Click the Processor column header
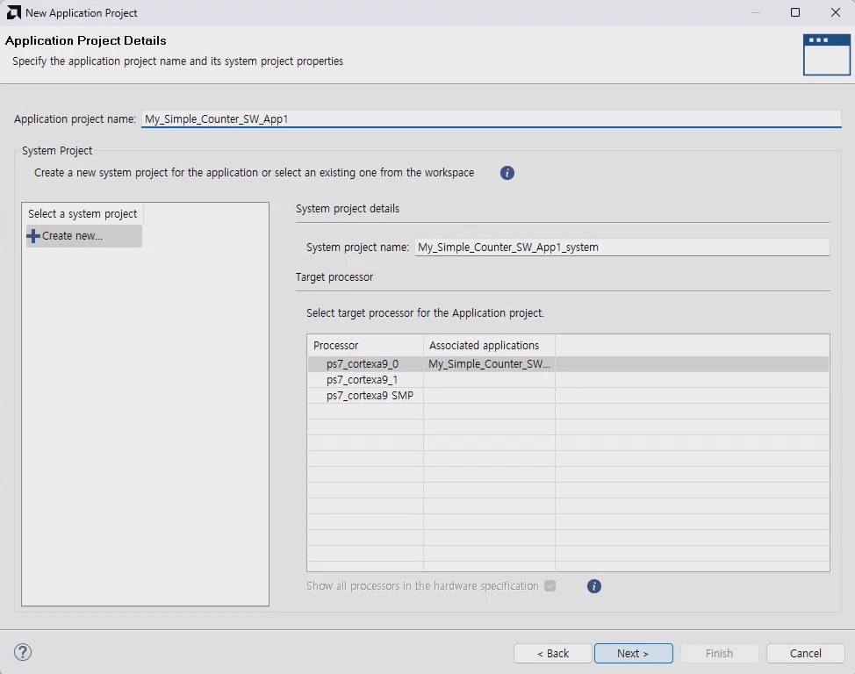 (x=365, y=345)
